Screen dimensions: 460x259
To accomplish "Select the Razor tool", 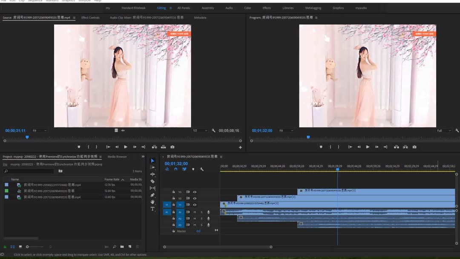I will click(153, 181).
